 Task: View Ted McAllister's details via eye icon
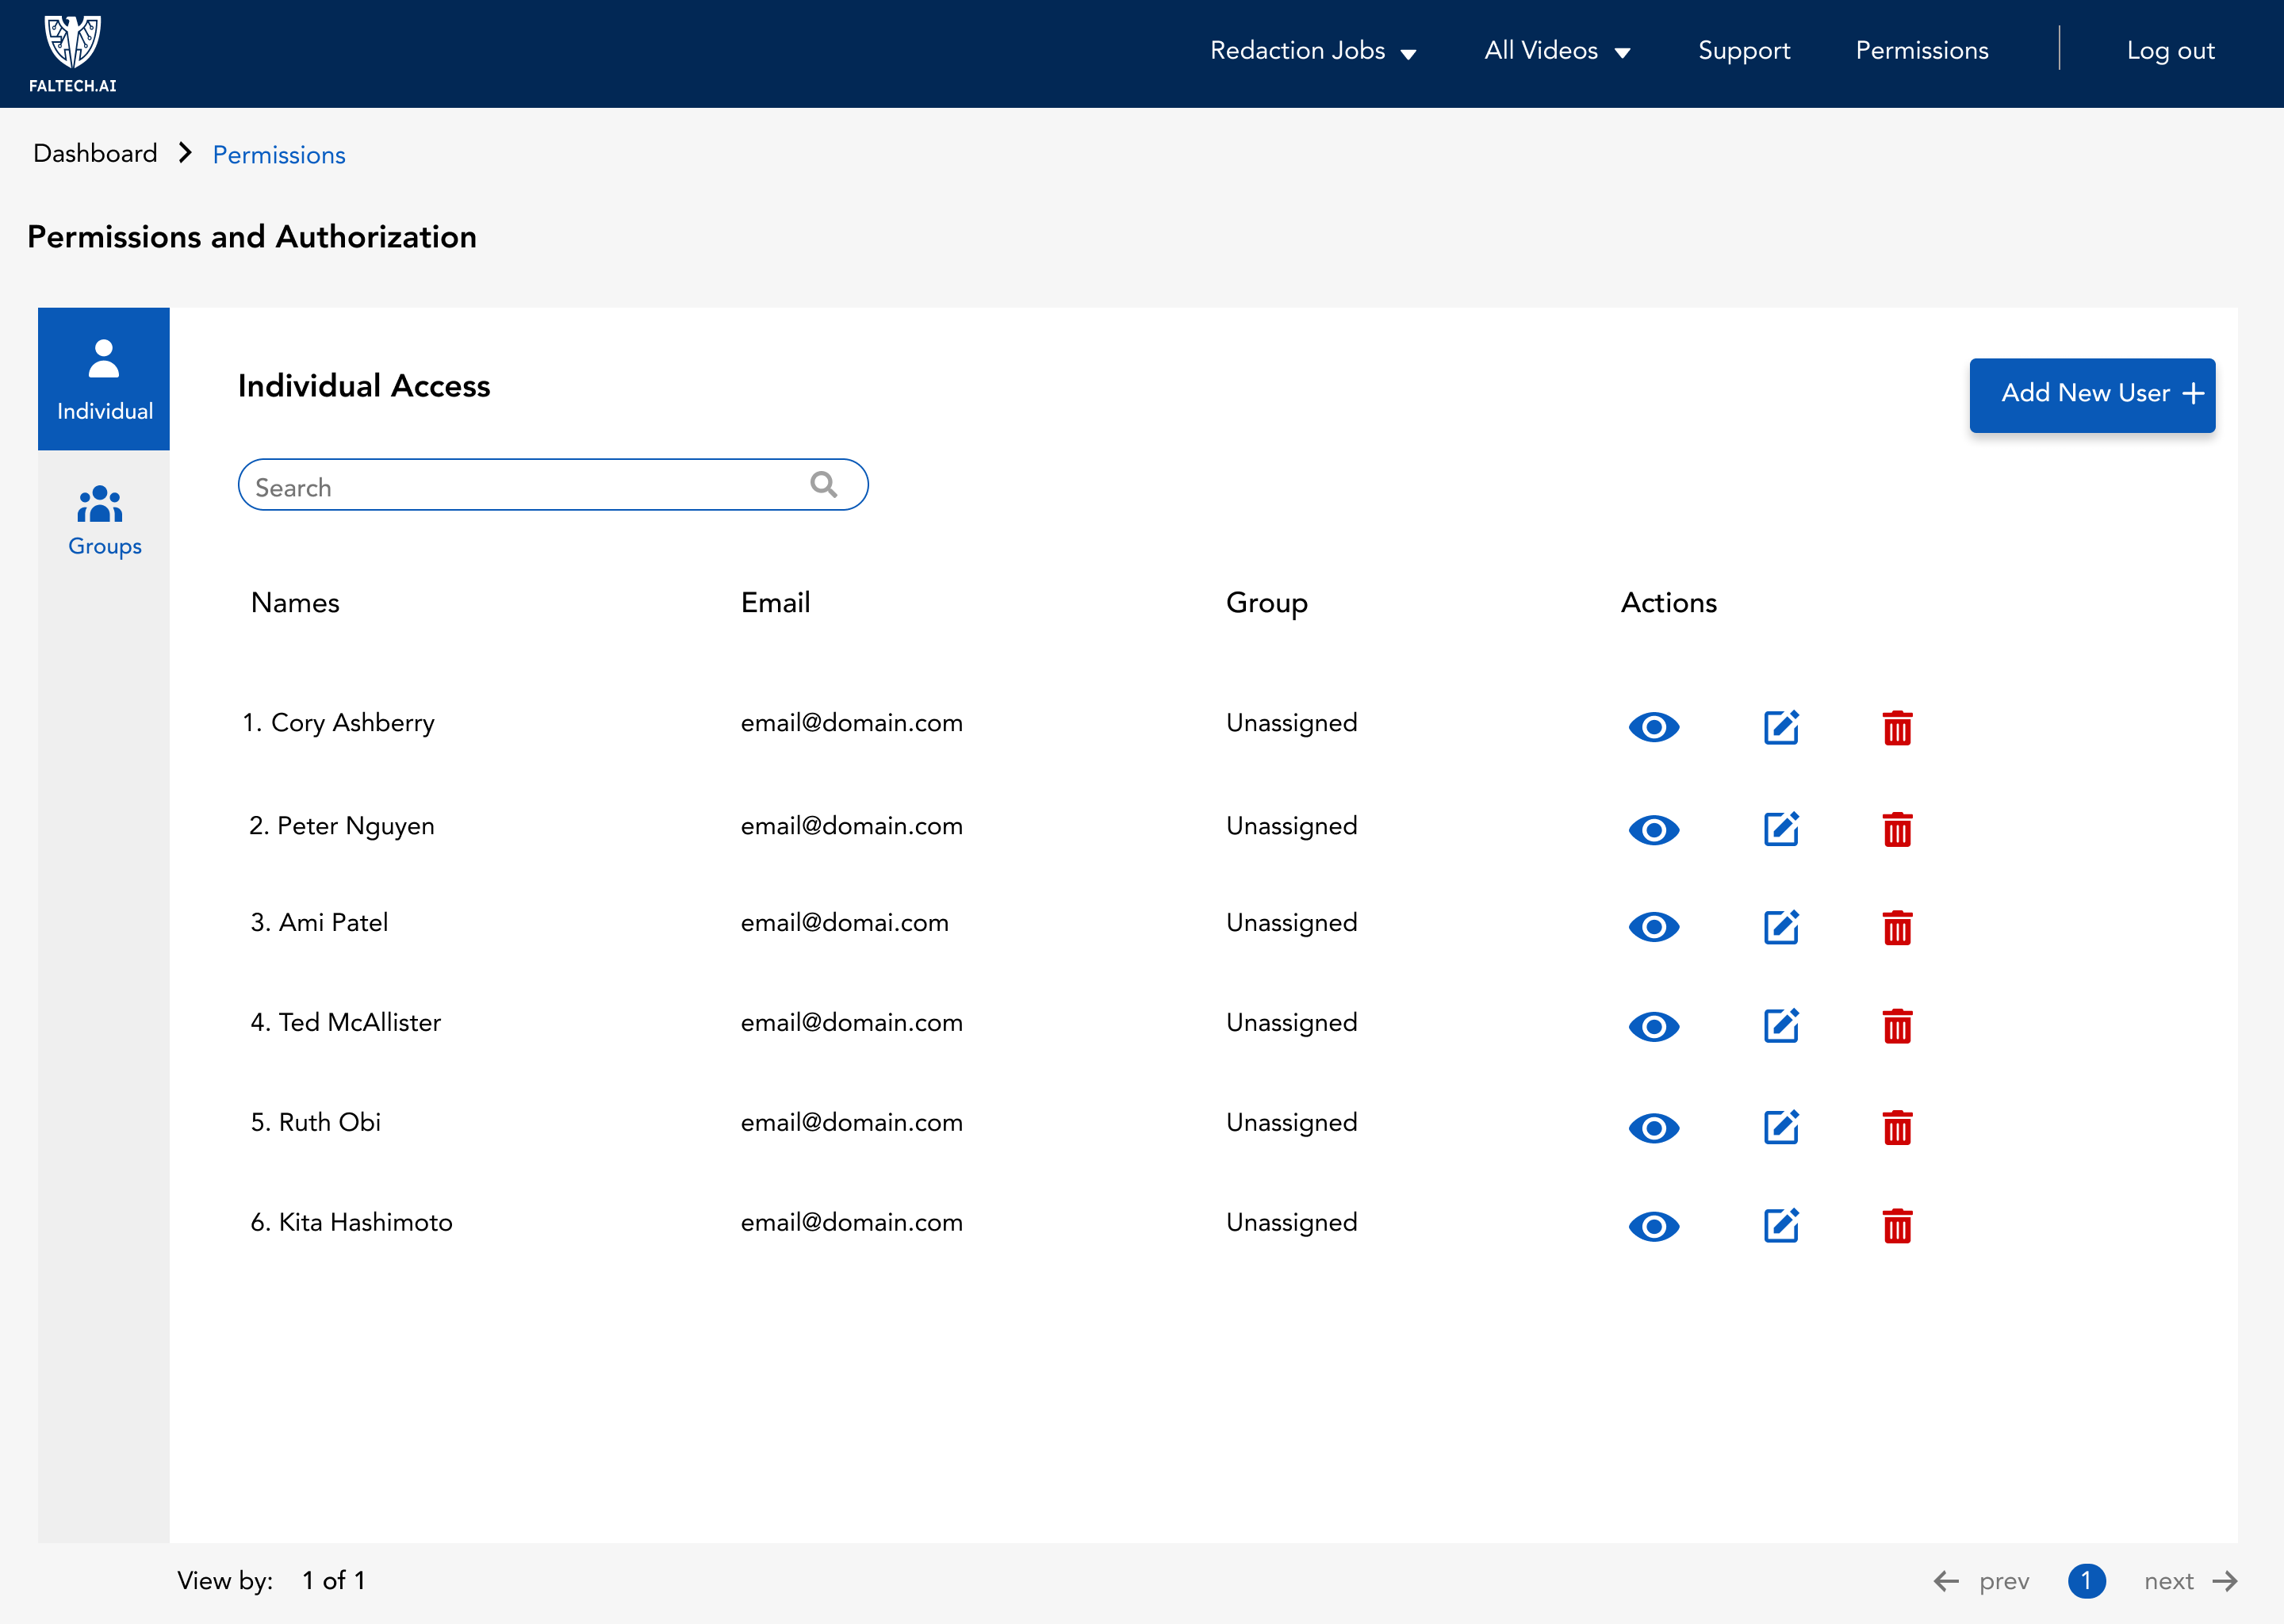point(1653,1026)
